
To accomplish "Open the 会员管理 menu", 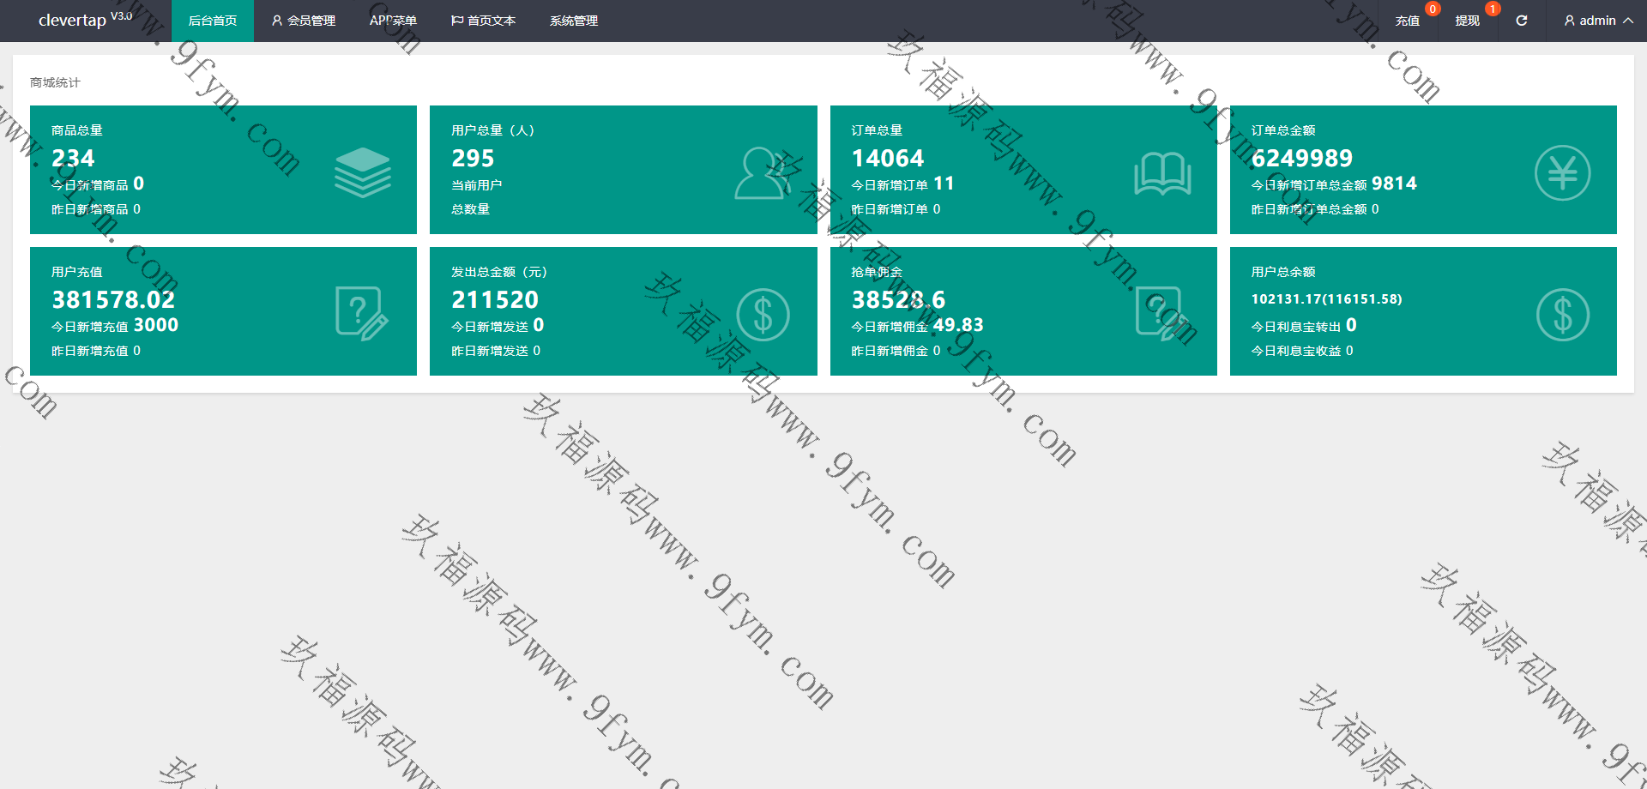I will [303, 21].
